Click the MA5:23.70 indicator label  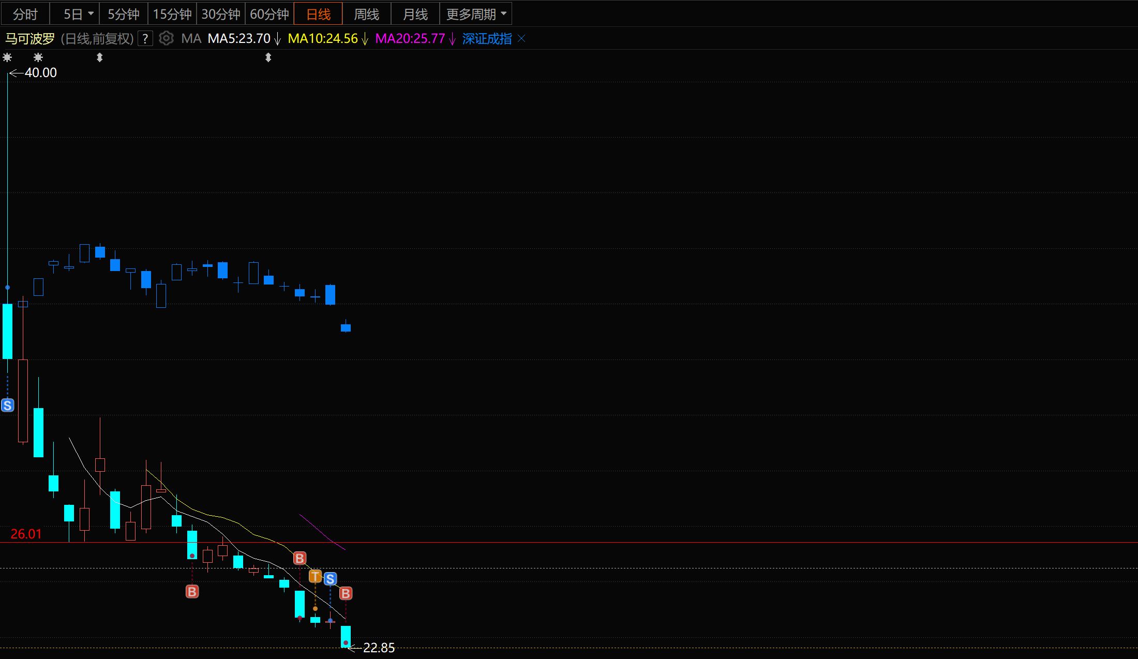point(239,39)
